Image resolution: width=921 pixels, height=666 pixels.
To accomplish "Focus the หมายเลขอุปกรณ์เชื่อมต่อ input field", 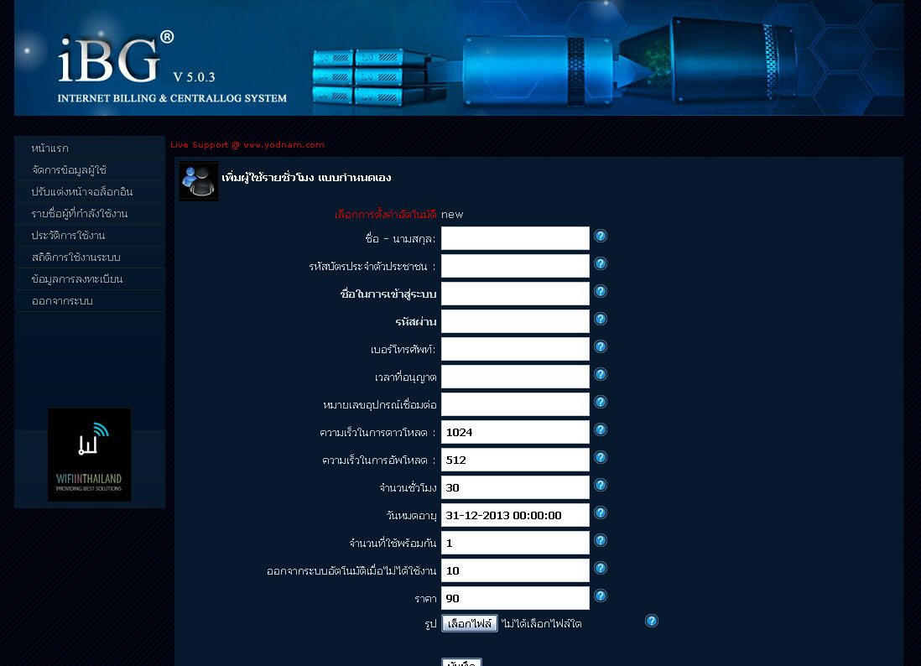I will [x=515, y=404].
